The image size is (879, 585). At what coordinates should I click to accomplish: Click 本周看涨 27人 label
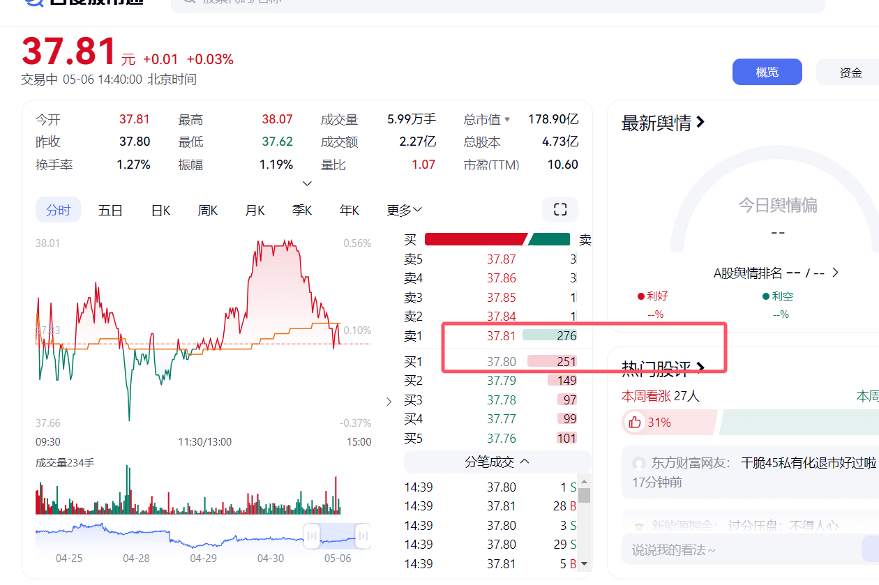coord(660,396)
